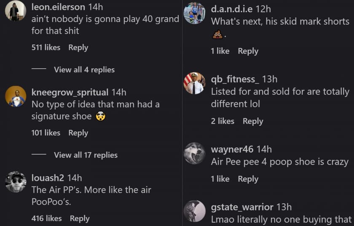Open wayner46's wolf avatar

(x=194, y=153)
